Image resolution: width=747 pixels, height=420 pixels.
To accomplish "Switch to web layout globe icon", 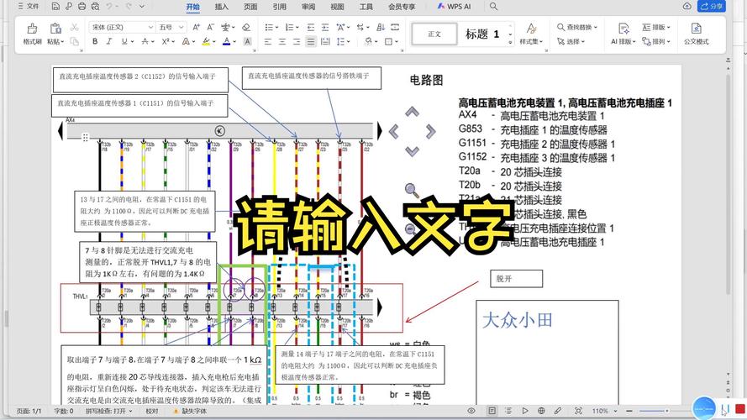I will pos(541,411).
